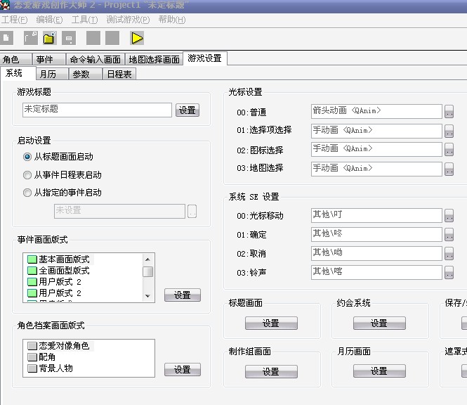Browse cursor for 00:普通

tap(449, 112)
